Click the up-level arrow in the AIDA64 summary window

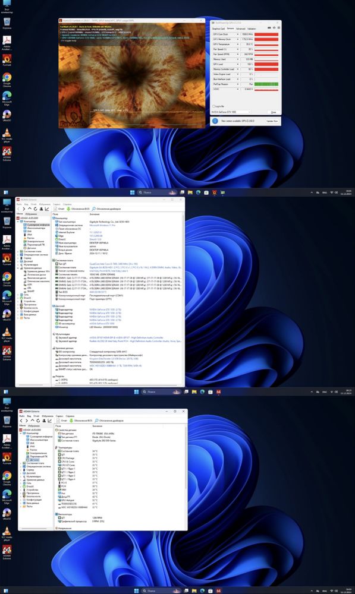[x=30, y=208]
